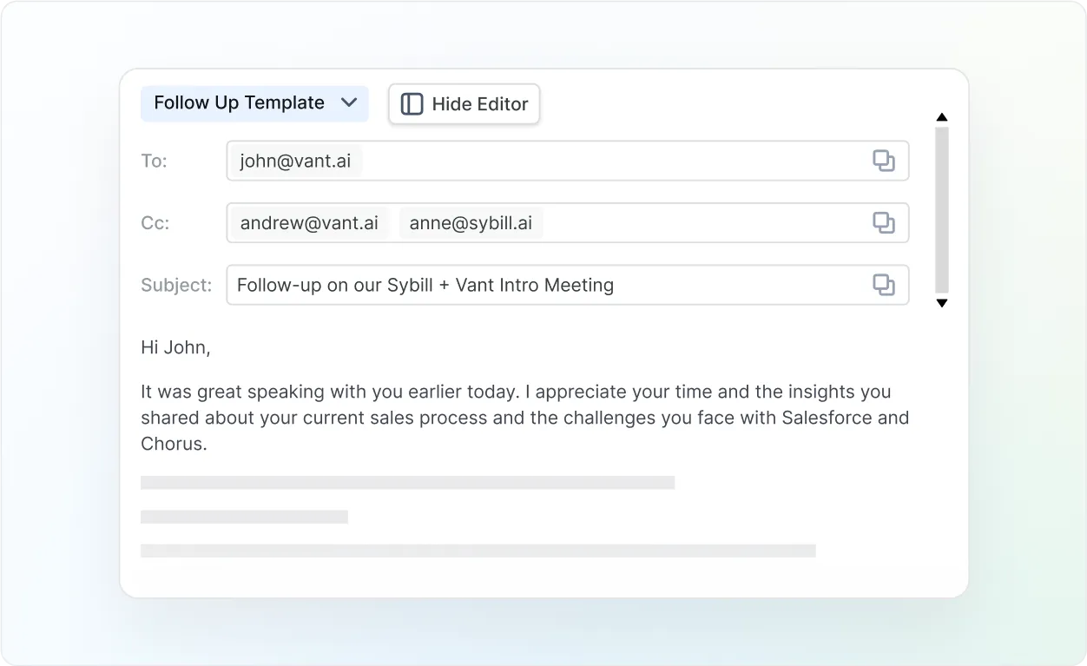The width and height of the screenshot is (1087, 666).
Task: Click the 'Cc:' label
Action: (x=155, y=223)
